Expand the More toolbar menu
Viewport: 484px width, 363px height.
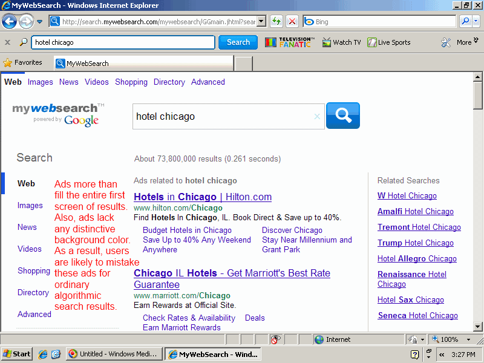(x=467, y=42)
